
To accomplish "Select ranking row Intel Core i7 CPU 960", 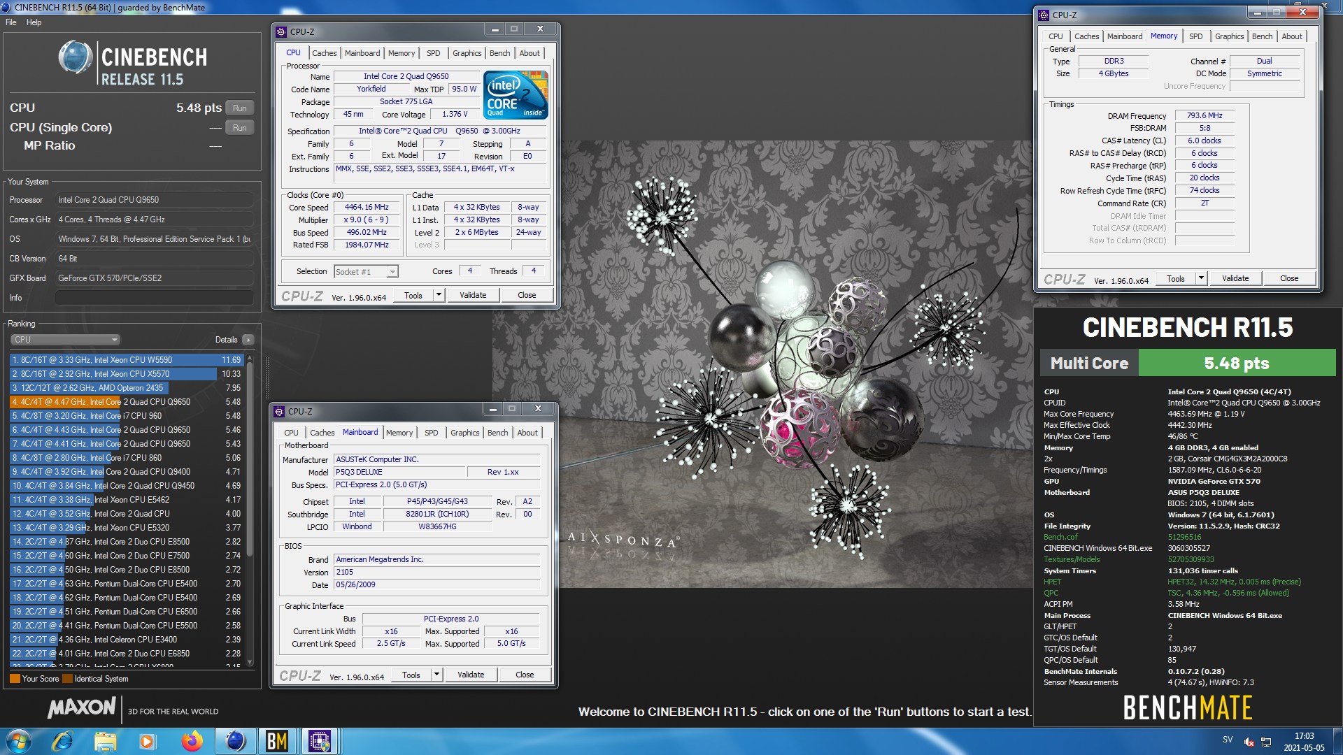I will 126,416.
